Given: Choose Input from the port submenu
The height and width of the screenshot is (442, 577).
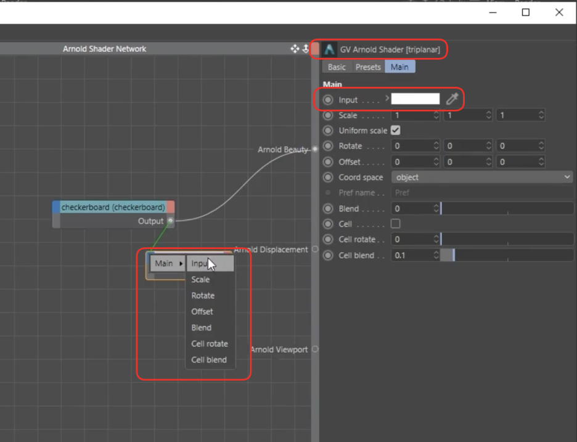Looking at the screenshot, I should 210,263.
